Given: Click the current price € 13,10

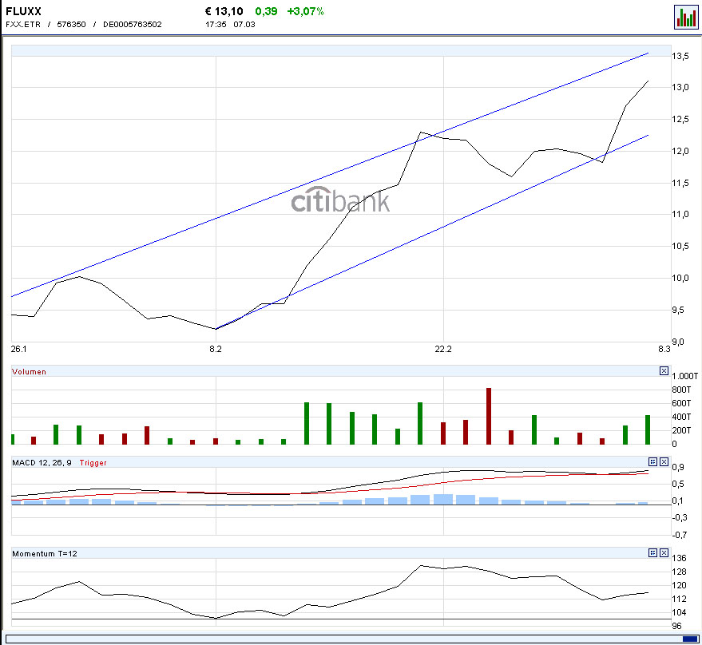Looking at the screenshot, I should (x=224, y=11).
